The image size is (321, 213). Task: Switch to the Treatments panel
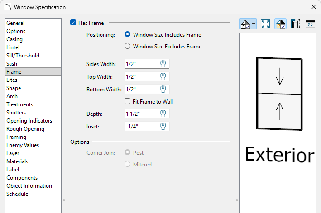33,104
